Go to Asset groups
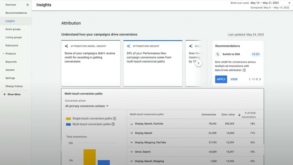The width and height of the screenshot is (293, 165). pos(13,29)
